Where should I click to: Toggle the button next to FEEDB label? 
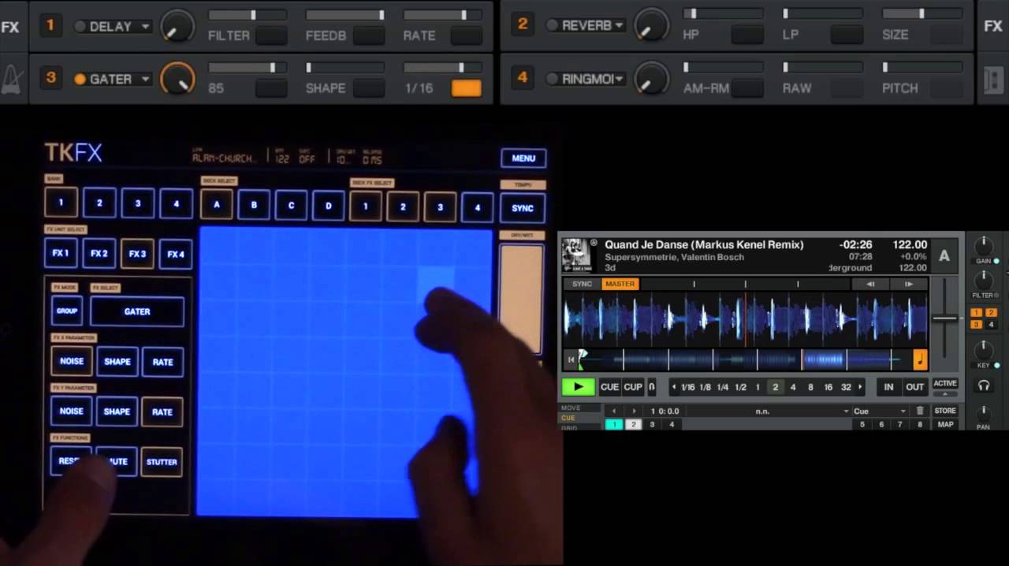369,35
